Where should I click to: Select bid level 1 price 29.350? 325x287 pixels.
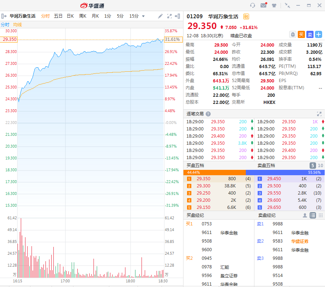point(203,179)
